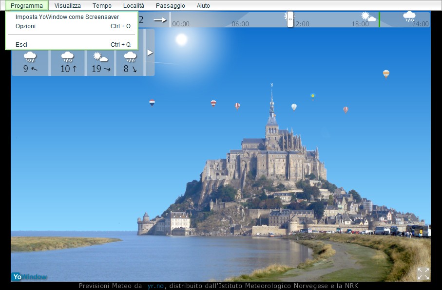Click 00:00 on the time bar
This screenshot has width=442, height=290.
(181, 24)
